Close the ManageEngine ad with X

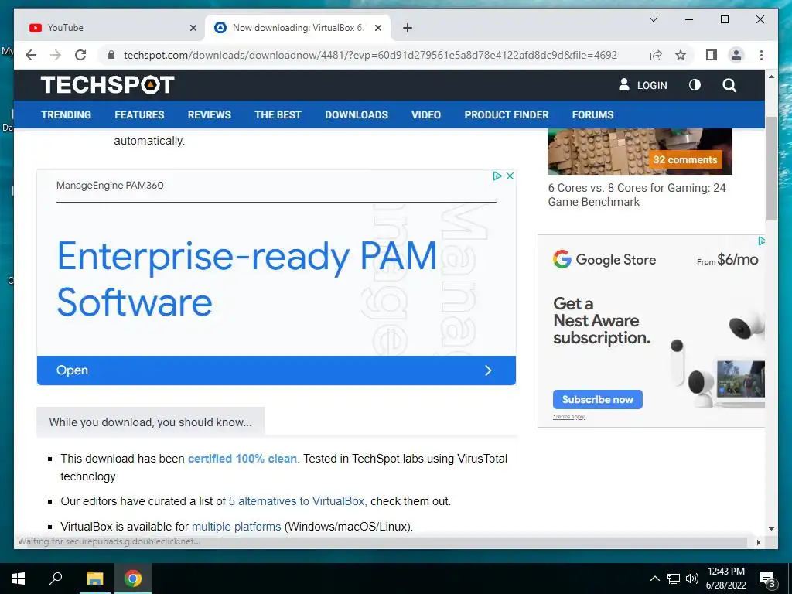(x=510, y=176)
